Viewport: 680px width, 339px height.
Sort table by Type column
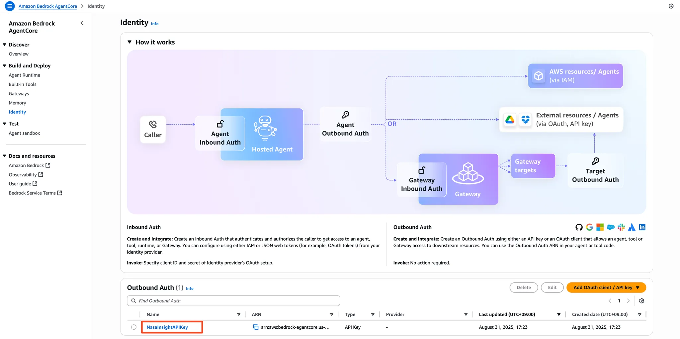373,314
